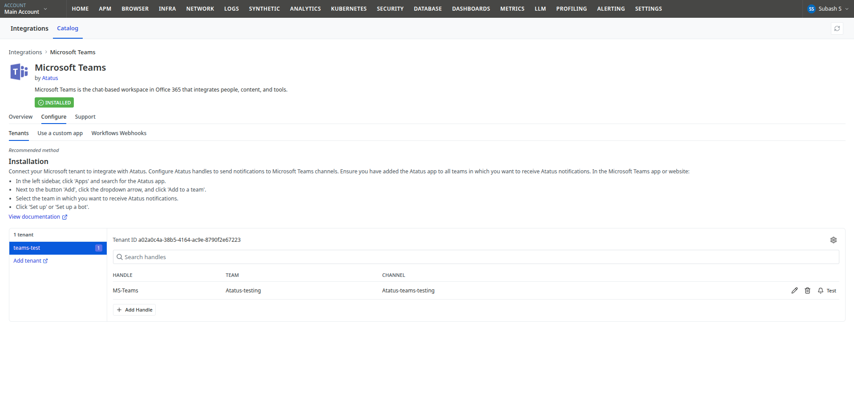Navigate to KUBERNETES
The height and width of the screenshot is (412, 854).
click(349, 9)
